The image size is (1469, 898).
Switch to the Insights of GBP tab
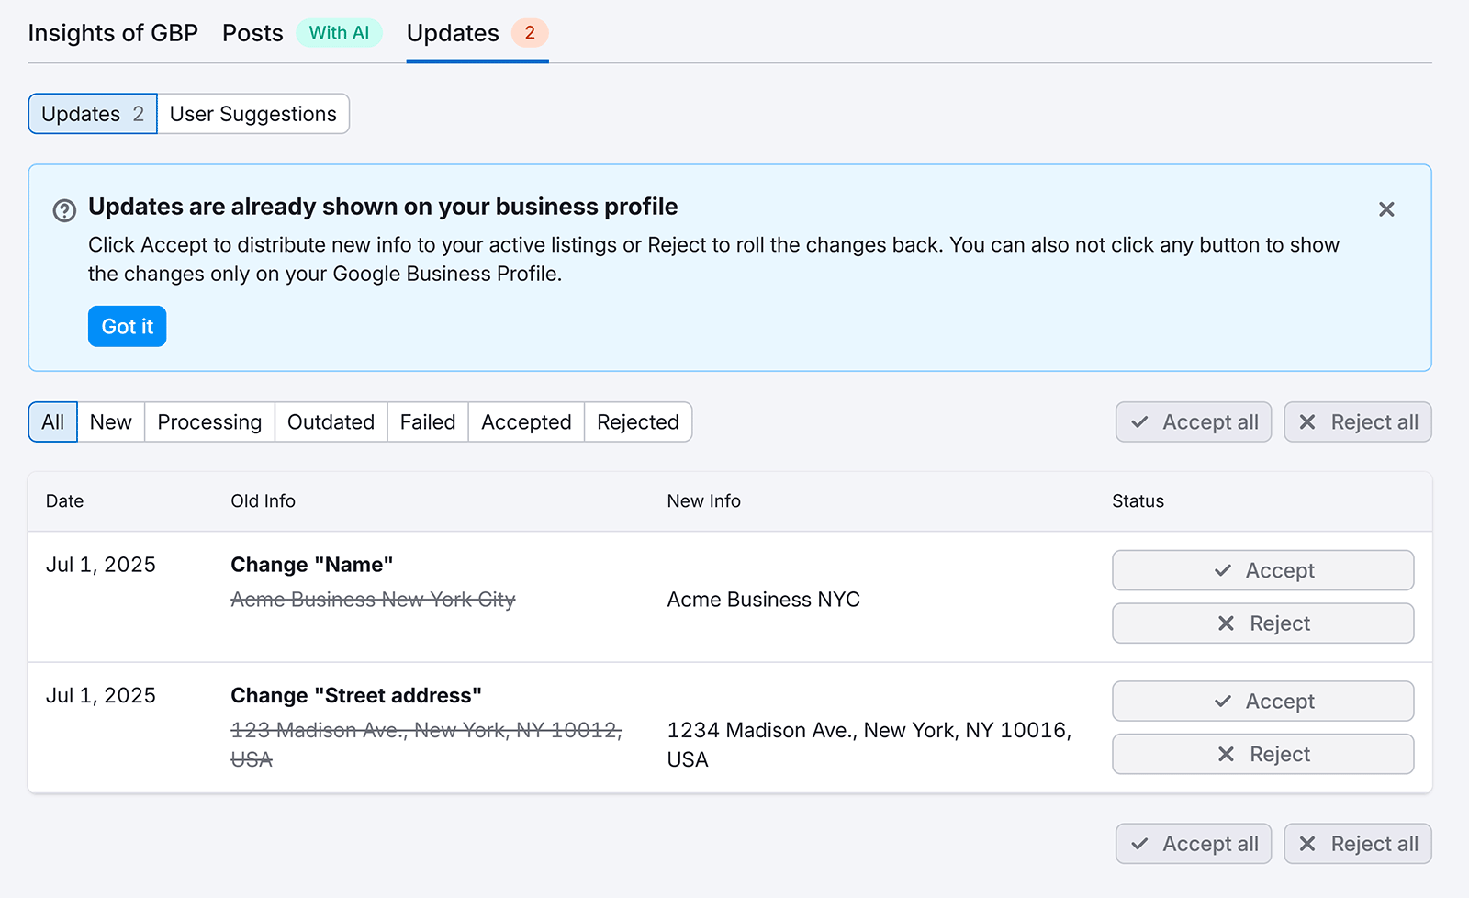point(113,33)
